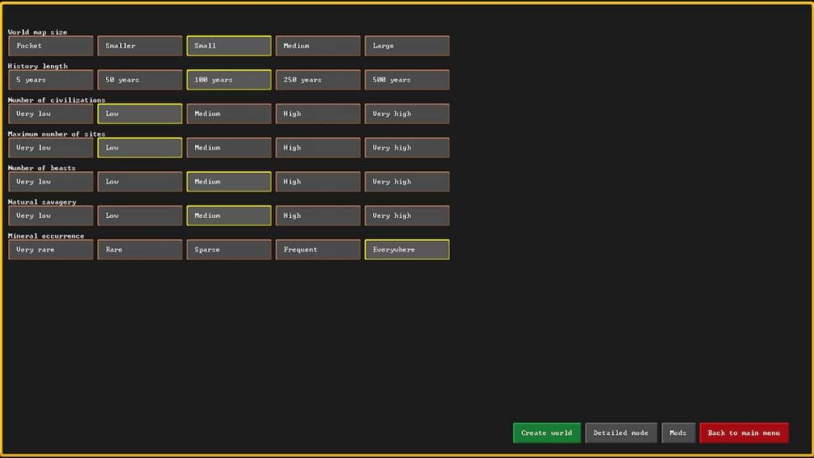Set world map size to Medium
Image resolution: width=814 pixels, height=458 pixels.
(317, 45)
